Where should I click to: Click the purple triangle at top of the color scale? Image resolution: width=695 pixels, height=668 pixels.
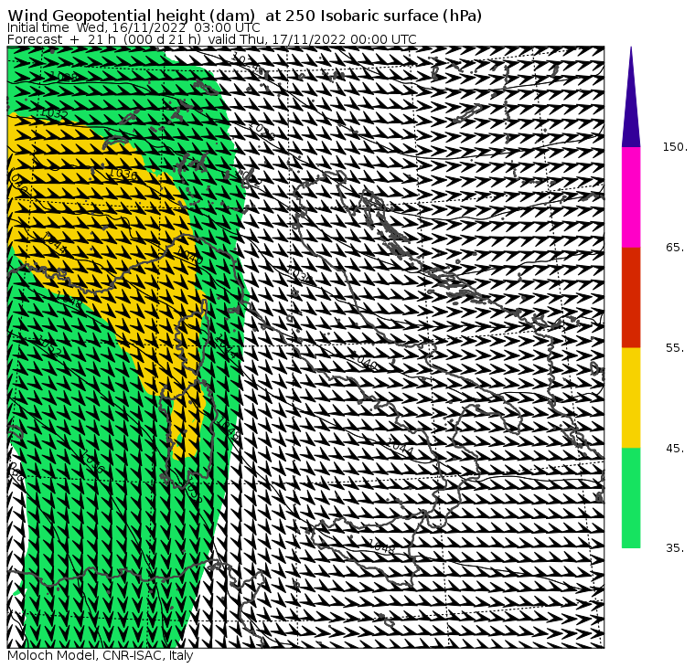(x=631, y=97)
